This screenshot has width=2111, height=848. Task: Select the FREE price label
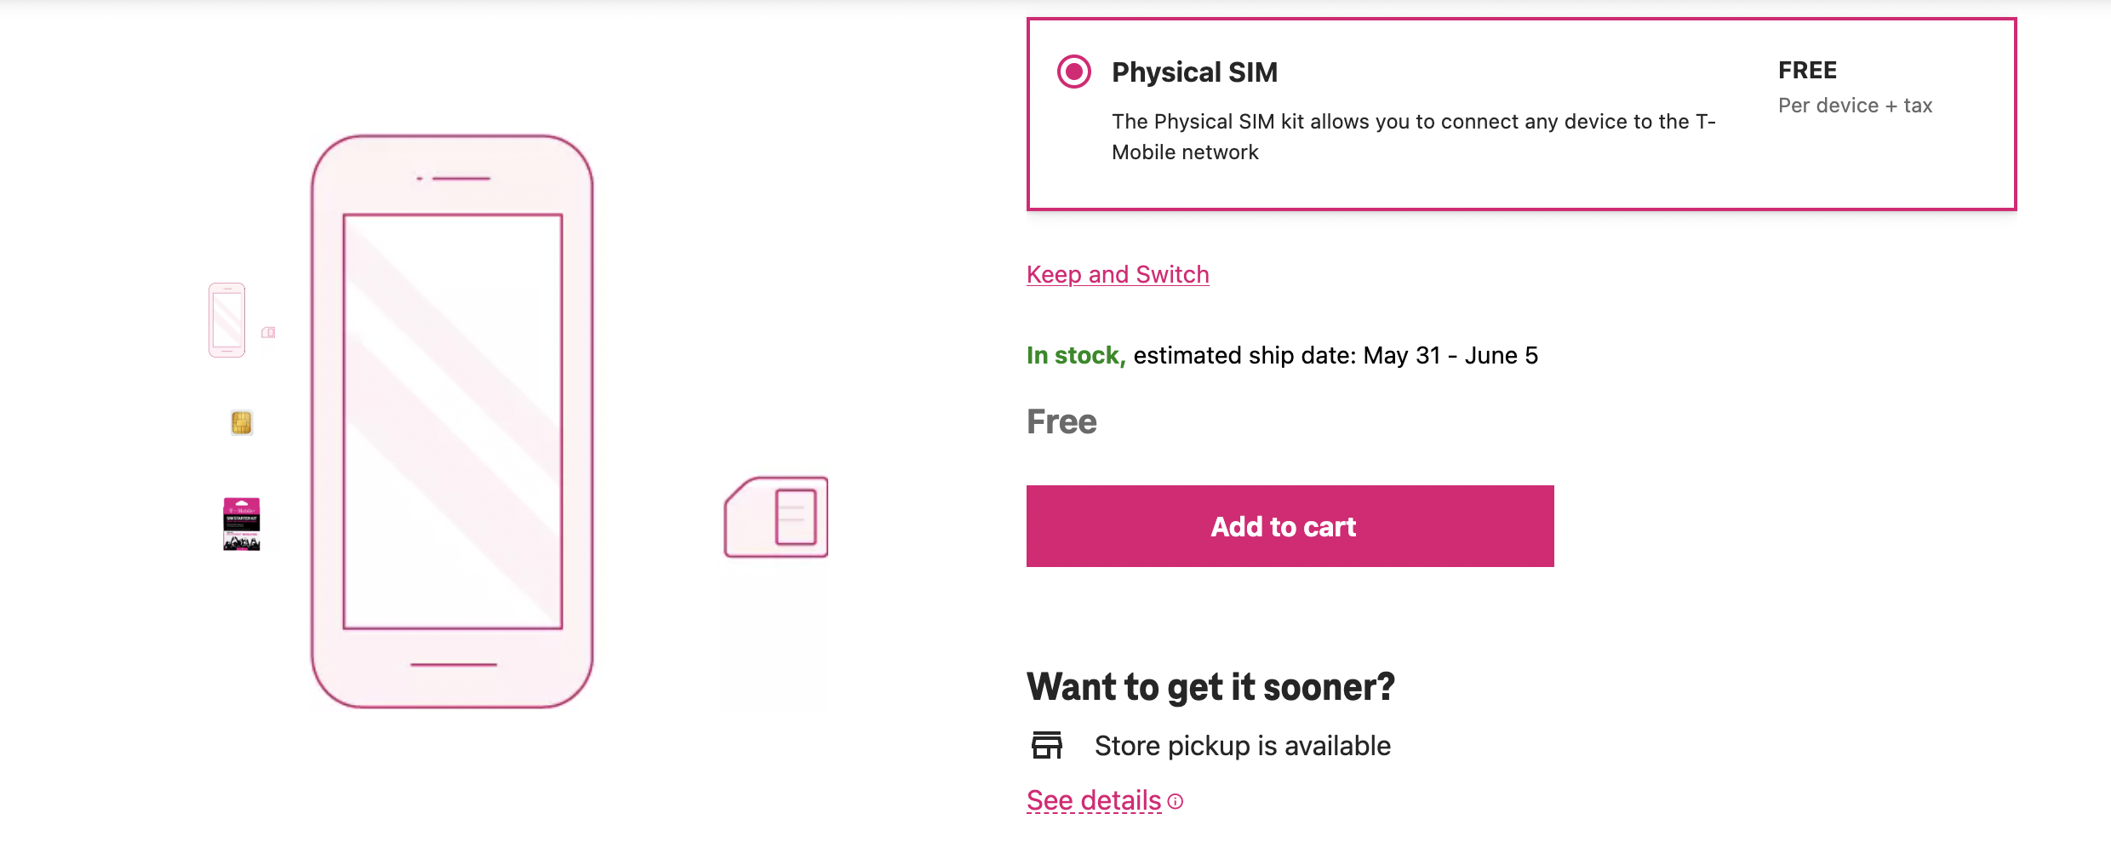click(1806, 70)
